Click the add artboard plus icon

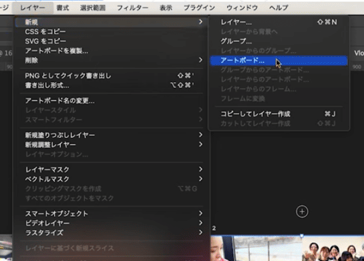pyautogui.click(x=302, y=211)
